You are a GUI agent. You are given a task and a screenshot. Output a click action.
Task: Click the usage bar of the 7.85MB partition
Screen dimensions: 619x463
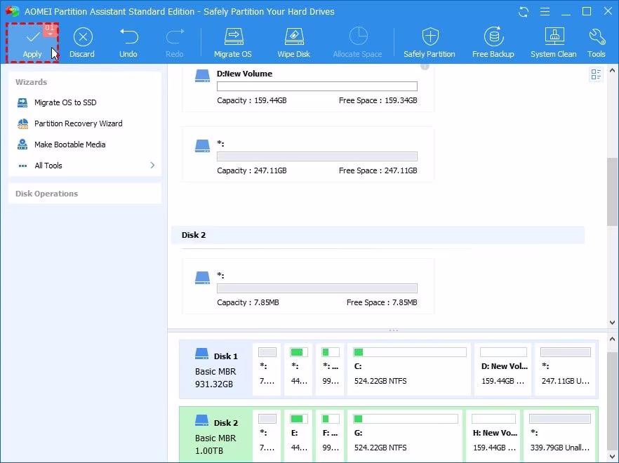[x=317, y=288]
